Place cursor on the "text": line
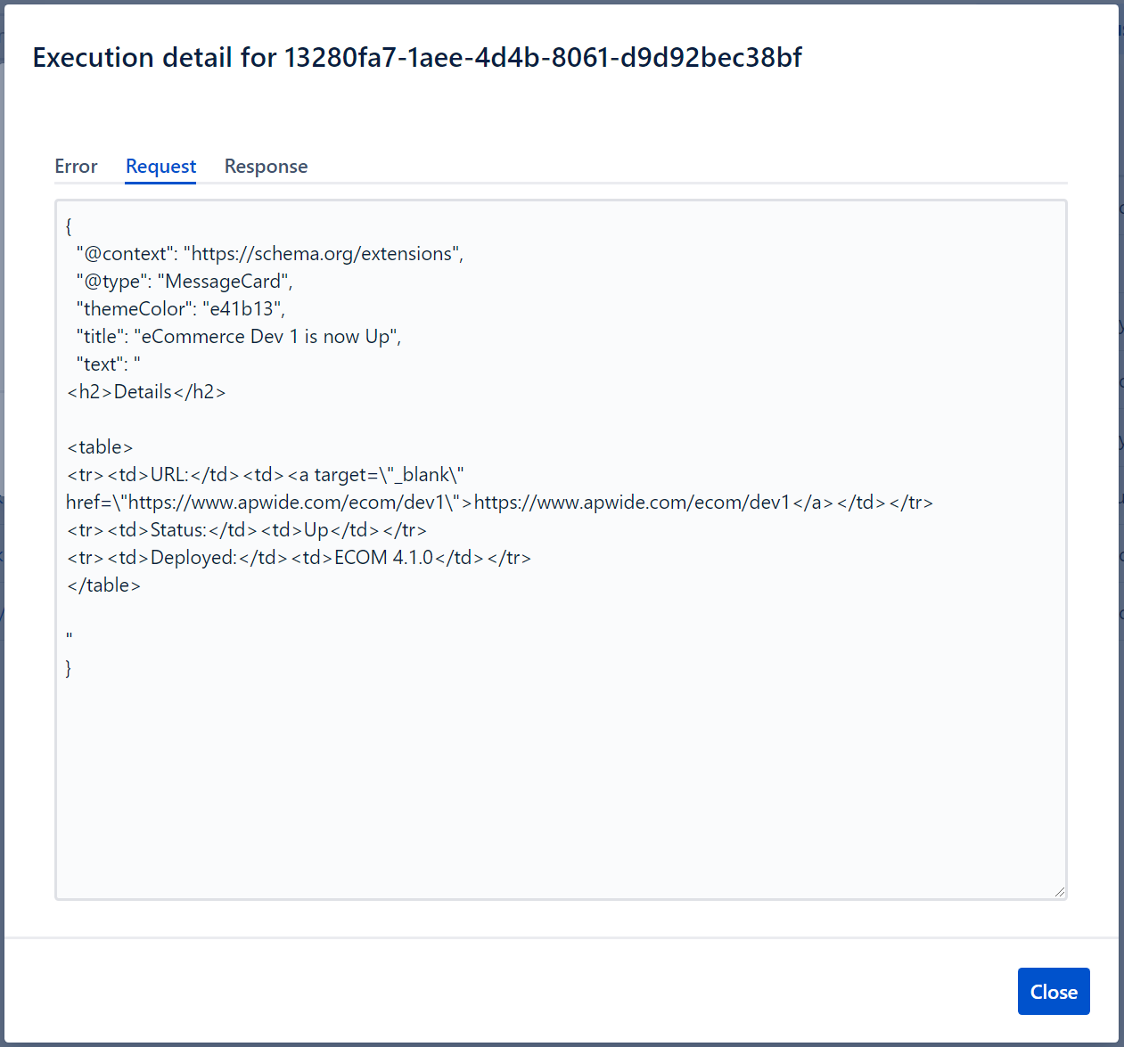The image size is (1124, 1047). 108,364
